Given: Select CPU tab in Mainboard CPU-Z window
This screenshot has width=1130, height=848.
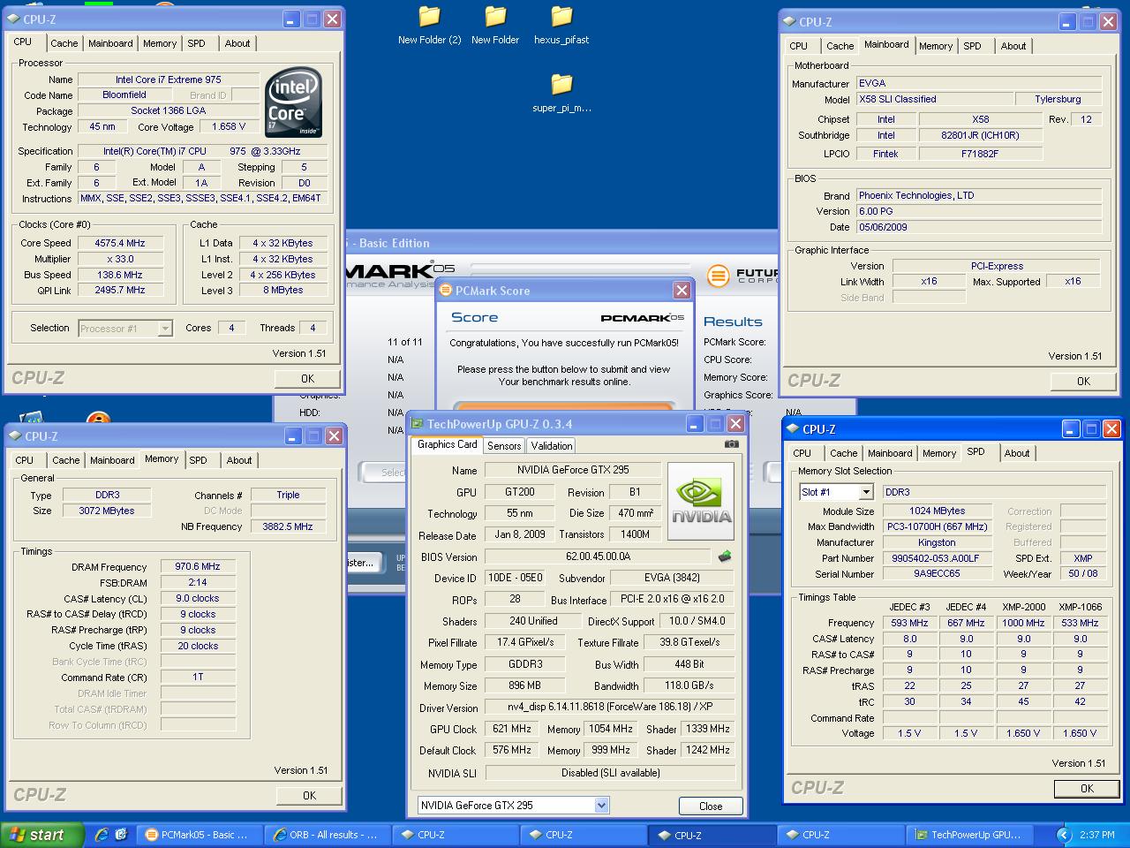Looking at the screenshot, I should 798,46.
